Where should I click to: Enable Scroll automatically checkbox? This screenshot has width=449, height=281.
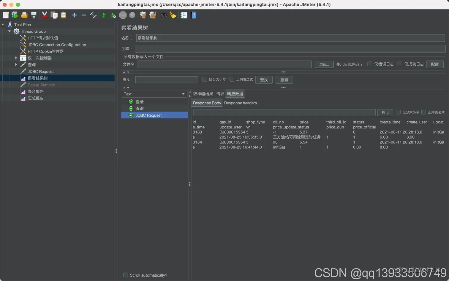point(126,275)
